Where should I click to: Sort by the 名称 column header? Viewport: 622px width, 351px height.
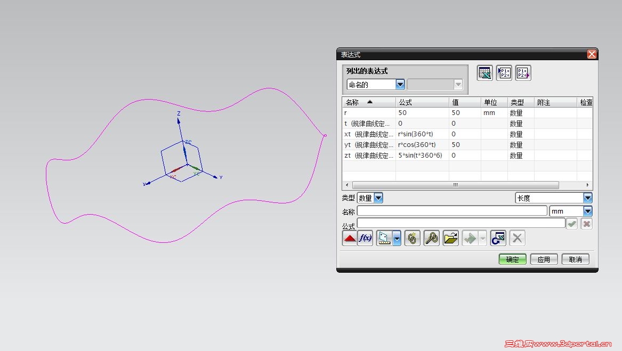click(369, 102)
